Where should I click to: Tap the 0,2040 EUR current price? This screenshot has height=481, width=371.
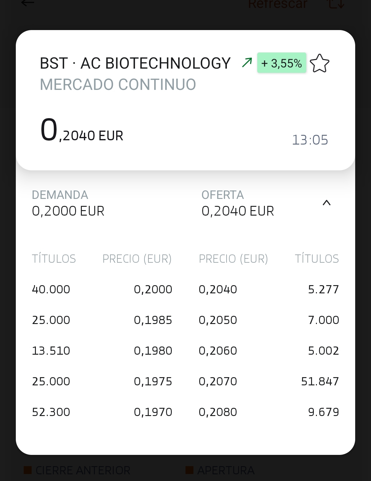click(x=82, y=131)
